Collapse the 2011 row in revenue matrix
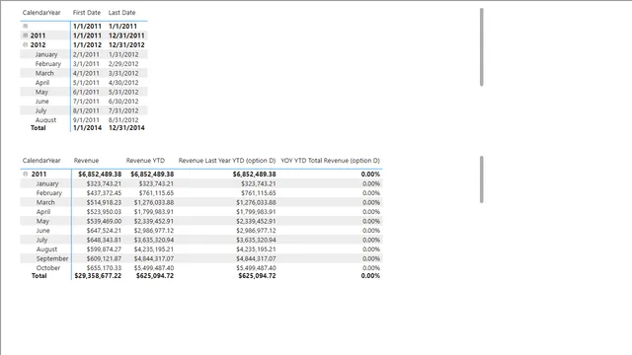The width and height of the screenshot is (632, 355). pyautogui.click(x=26, y=174)
